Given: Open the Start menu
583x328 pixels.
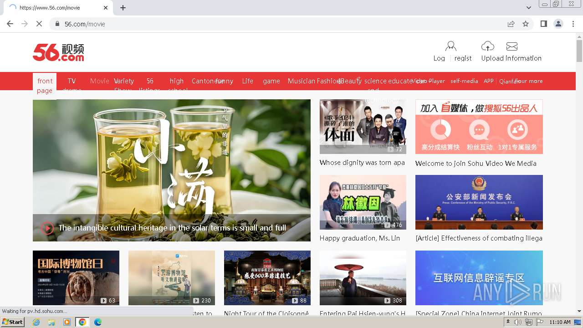Looking at the screenshot, I should point(13,322).
